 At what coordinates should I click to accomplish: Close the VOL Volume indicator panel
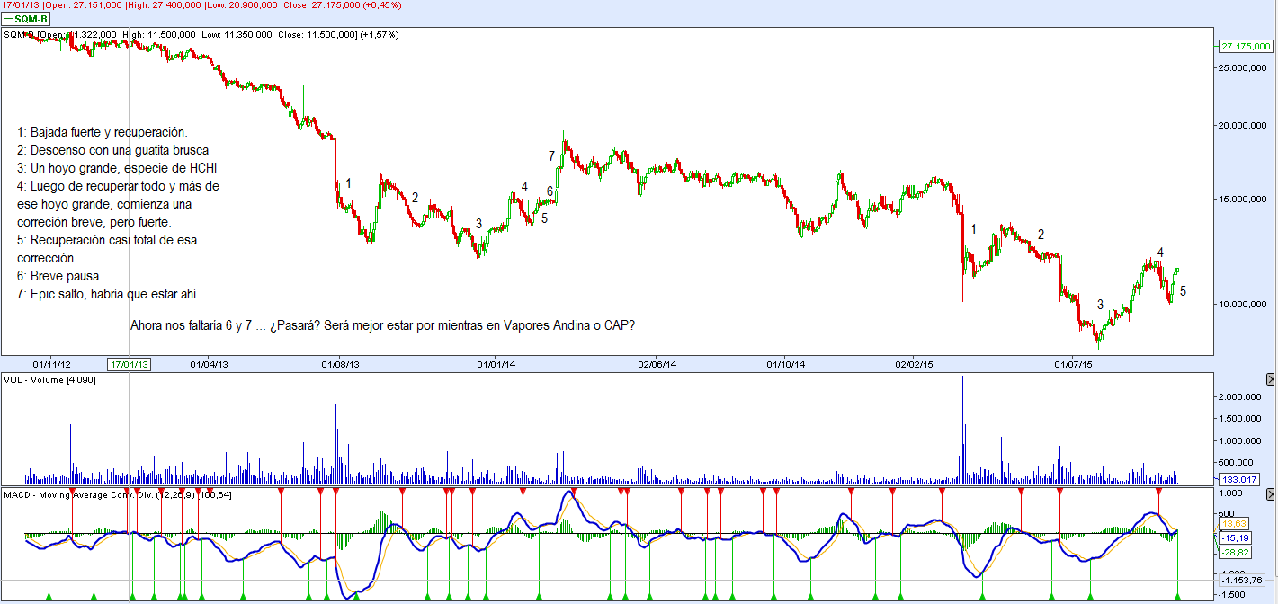click(x=1270, y=379)
